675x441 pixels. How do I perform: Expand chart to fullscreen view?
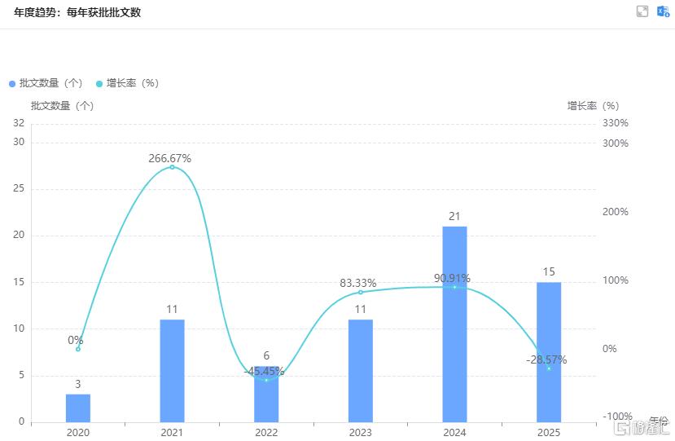(x=642, y=11)
